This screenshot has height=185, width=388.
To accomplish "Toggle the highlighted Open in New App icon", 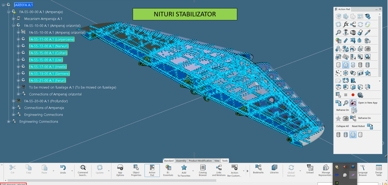I will (353, 103).
